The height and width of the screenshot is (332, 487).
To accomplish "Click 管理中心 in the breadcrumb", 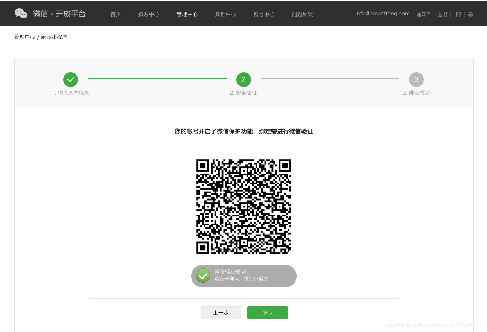I will coord(25,37).
